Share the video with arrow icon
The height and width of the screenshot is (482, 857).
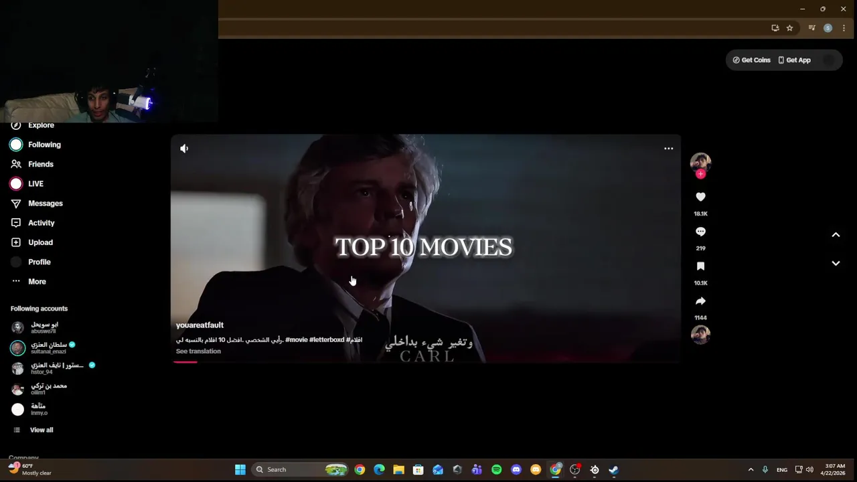click(700, 301)
